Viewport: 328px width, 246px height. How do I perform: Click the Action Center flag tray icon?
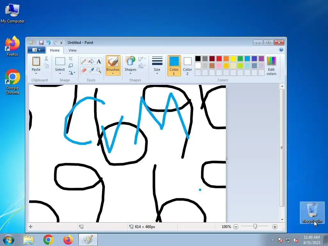point(280,240)
